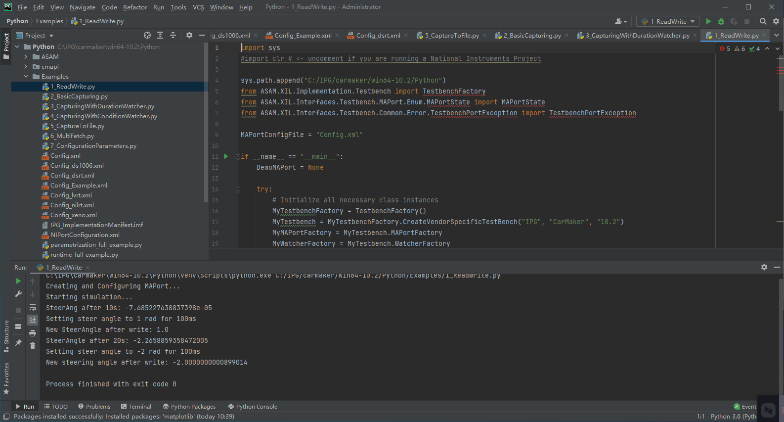Open the File menu
Image resolution: width=784 pixels, height=422 pixels.
click(22, 7)
